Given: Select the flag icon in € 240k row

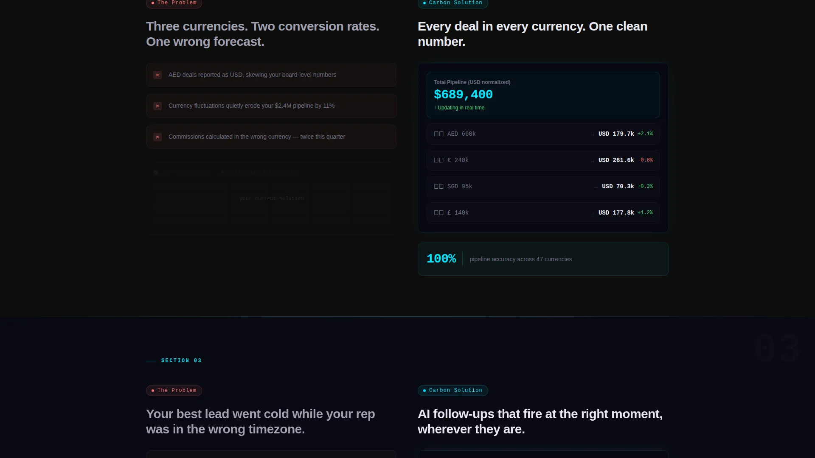Looking at the screenshot, I should (438, 160).
